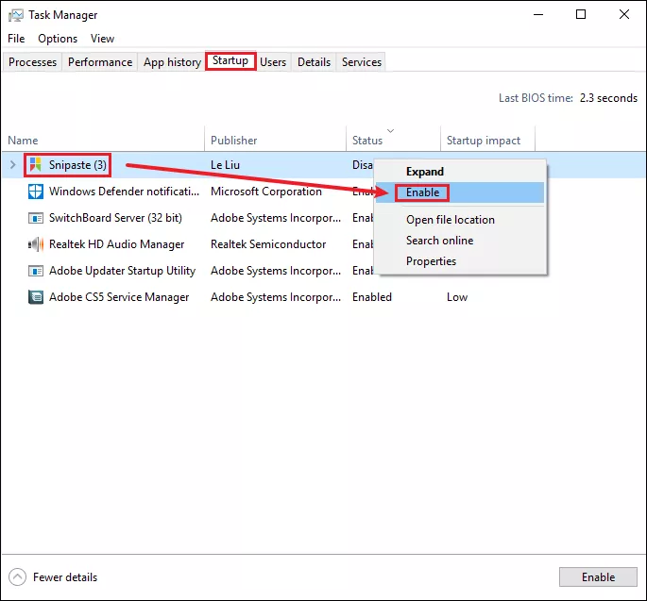Click the Realtek Semiconductor publisher cell
Viewport: 647px width, 601px height.
[x=268, y=244]
